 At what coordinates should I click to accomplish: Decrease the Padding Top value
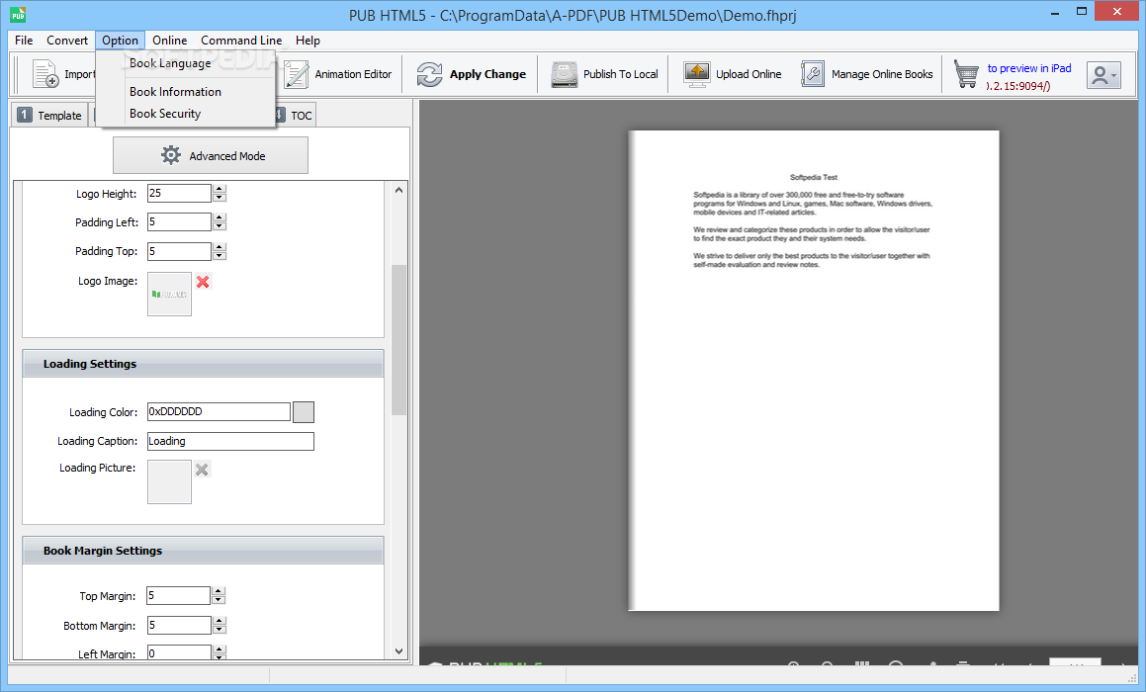[220, 256]
